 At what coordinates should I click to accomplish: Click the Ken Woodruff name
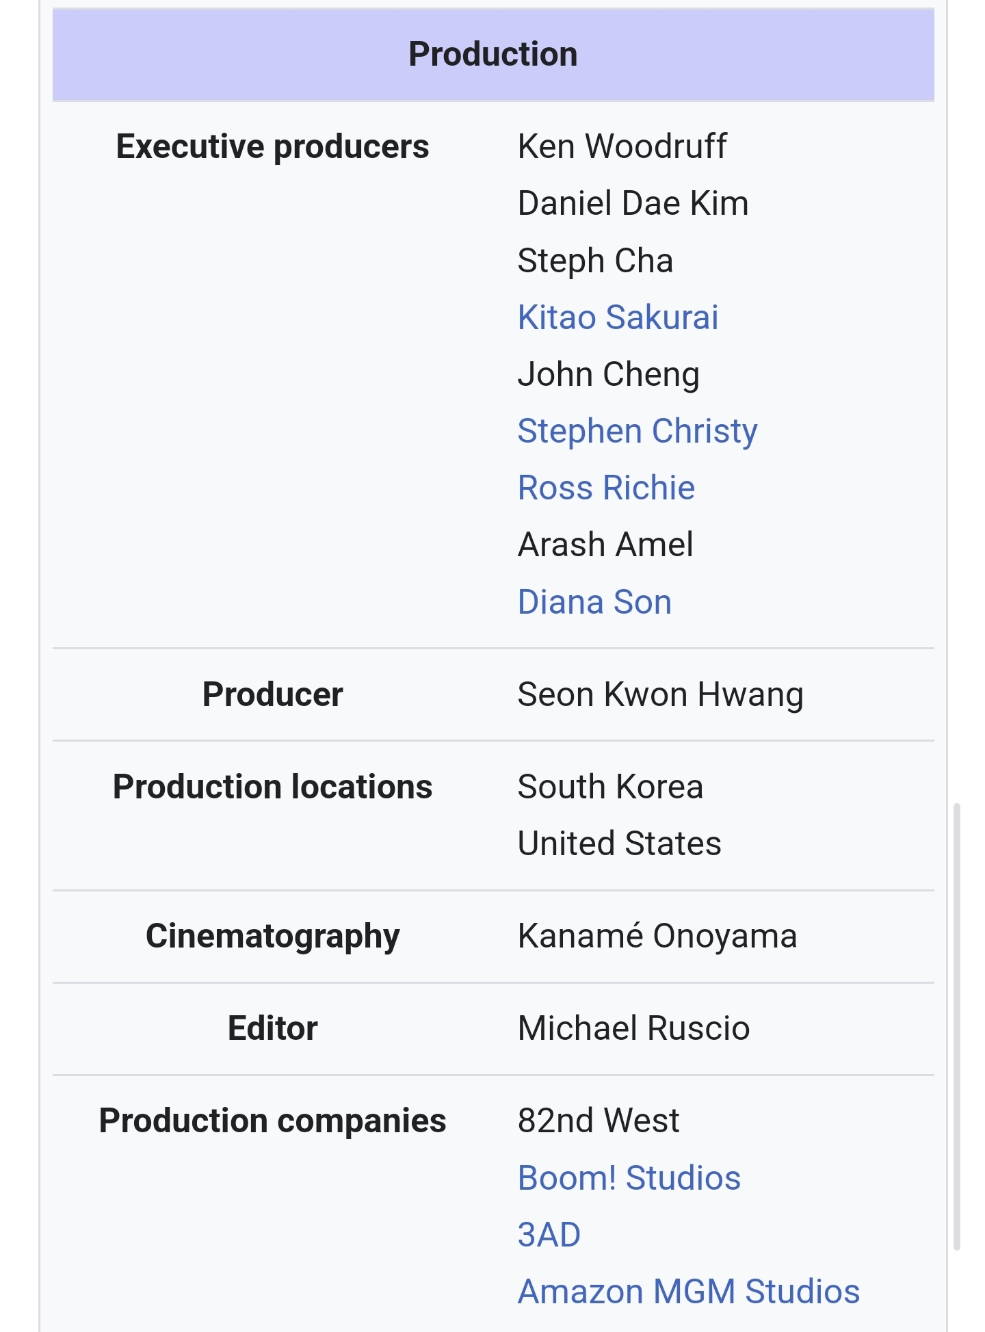click(x=622, y=146)
